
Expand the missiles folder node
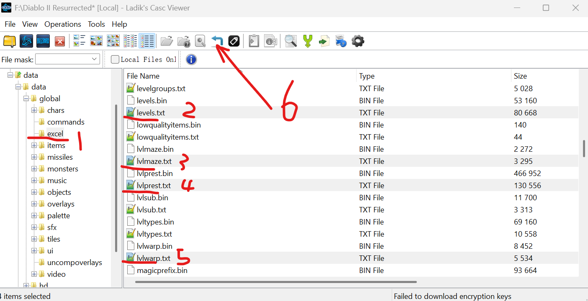(x=34, y=157)
